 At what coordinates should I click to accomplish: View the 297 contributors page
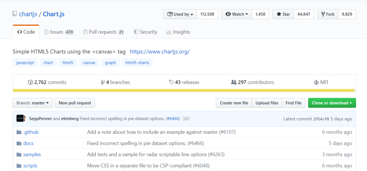point(253,82)
